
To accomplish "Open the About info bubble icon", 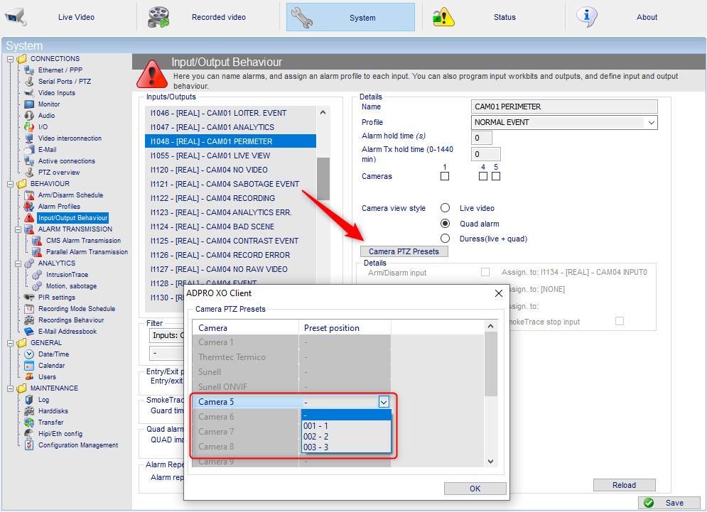I will (586, 16).
